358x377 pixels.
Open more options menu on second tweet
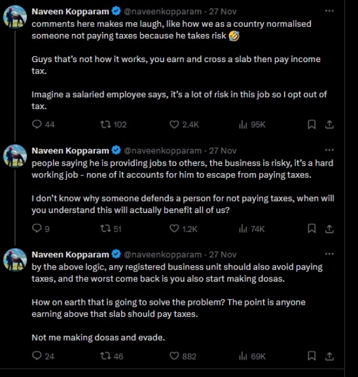tap(329, 150)
